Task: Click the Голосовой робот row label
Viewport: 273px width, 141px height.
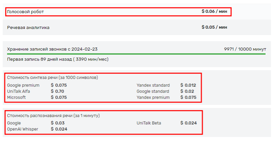Action: pos(25,12)
